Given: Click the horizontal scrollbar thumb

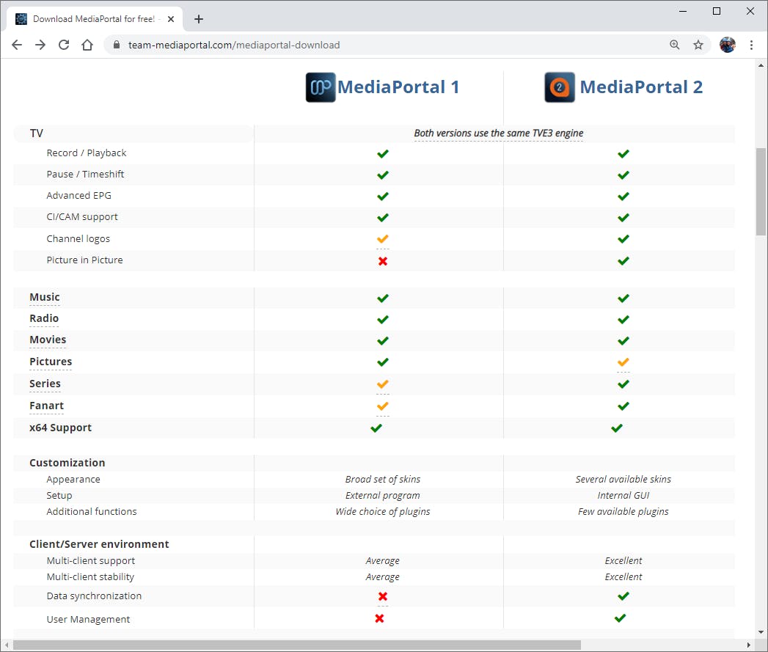Looking at the screenshot, I should coord(297,645).
